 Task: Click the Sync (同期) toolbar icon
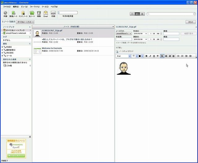pyautogui.click(x=5, y=14)
